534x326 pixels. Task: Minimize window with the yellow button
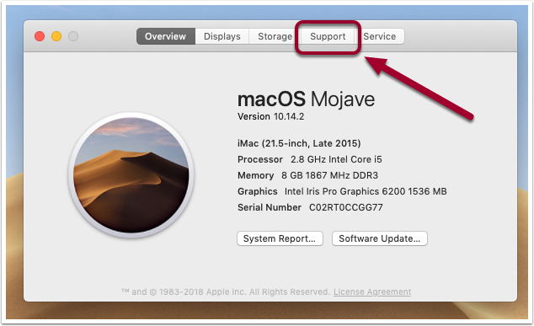(56, 36)
